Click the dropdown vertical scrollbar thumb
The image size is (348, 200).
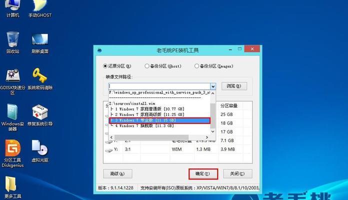(212, 115)
